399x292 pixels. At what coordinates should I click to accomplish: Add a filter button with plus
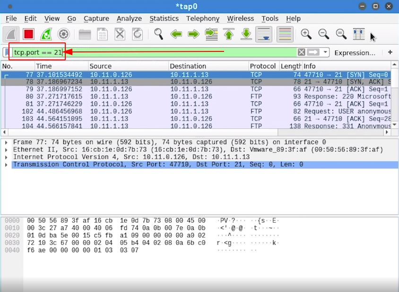(x=390, y=52)
